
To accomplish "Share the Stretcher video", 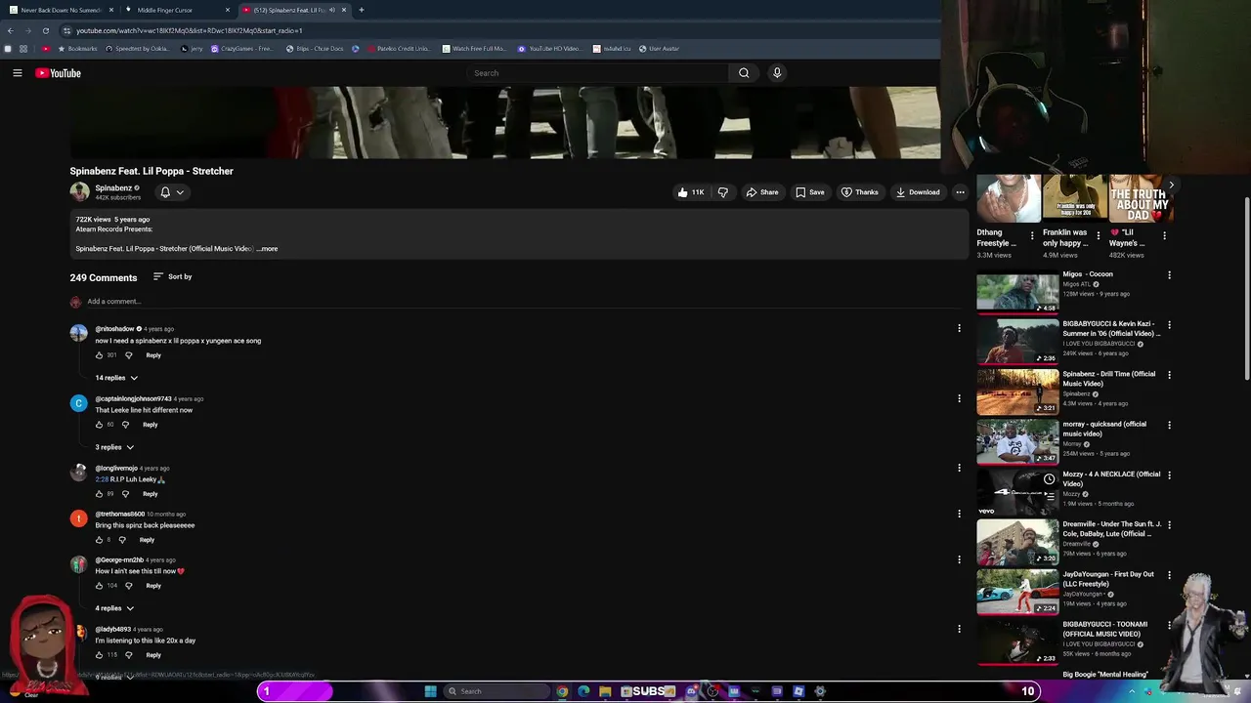I will pos(762,192).
